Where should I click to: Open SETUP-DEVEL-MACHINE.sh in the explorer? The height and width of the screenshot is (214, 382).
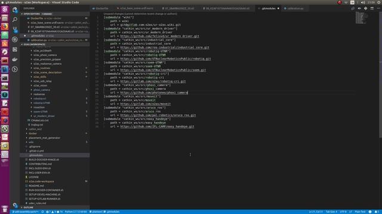point(44,194)
